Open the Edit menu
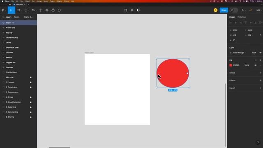 (x=17, y=1)
